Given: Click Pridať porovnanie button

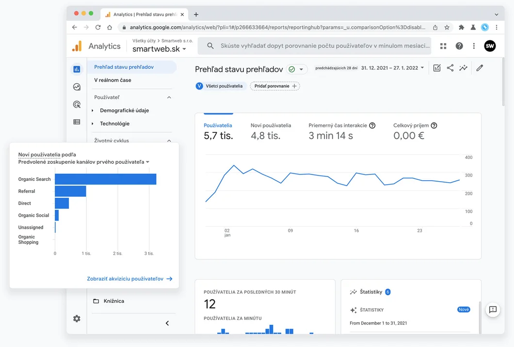Looking at the screenshot, I should click(275, 86).
